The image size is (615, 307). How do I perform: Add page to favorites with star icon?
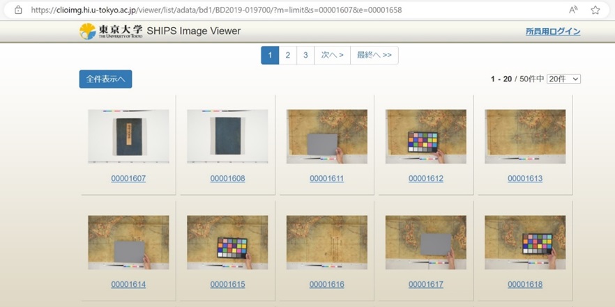pos(595,10)
